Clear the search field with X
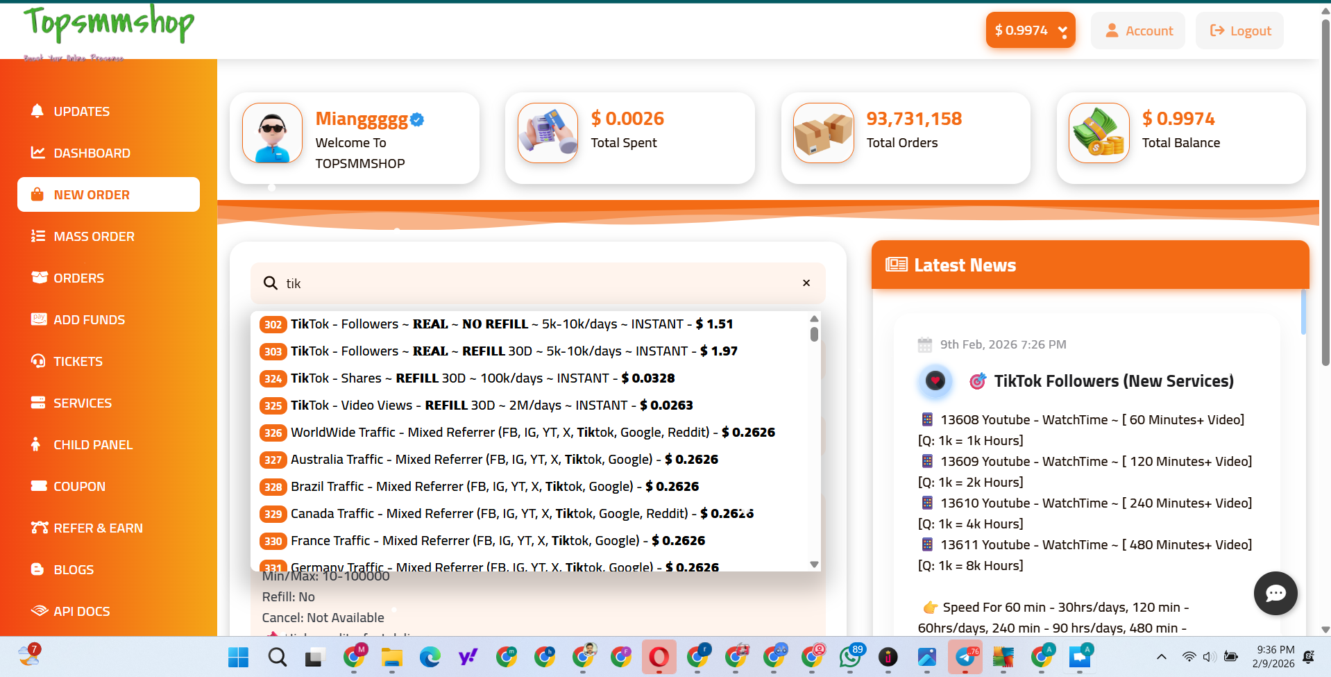 pyautogui.click(x=806, y=283)
